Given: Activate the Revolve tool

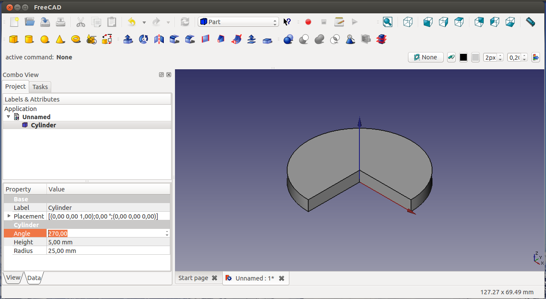Looking at the screenshot, I should pyautogui.click(x=144, y=40).
